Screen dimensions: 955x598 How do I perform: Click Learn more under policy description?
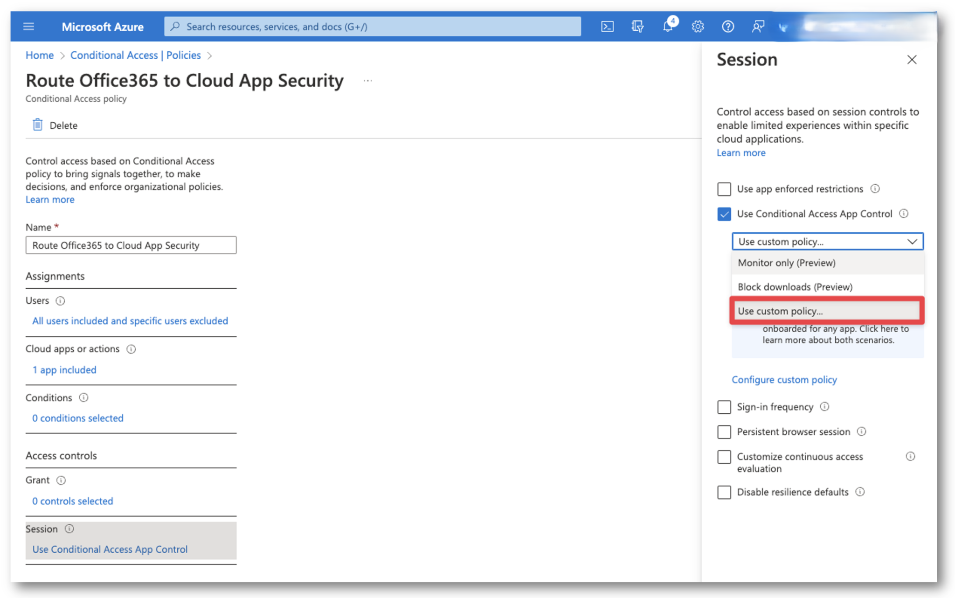point(50,200)
